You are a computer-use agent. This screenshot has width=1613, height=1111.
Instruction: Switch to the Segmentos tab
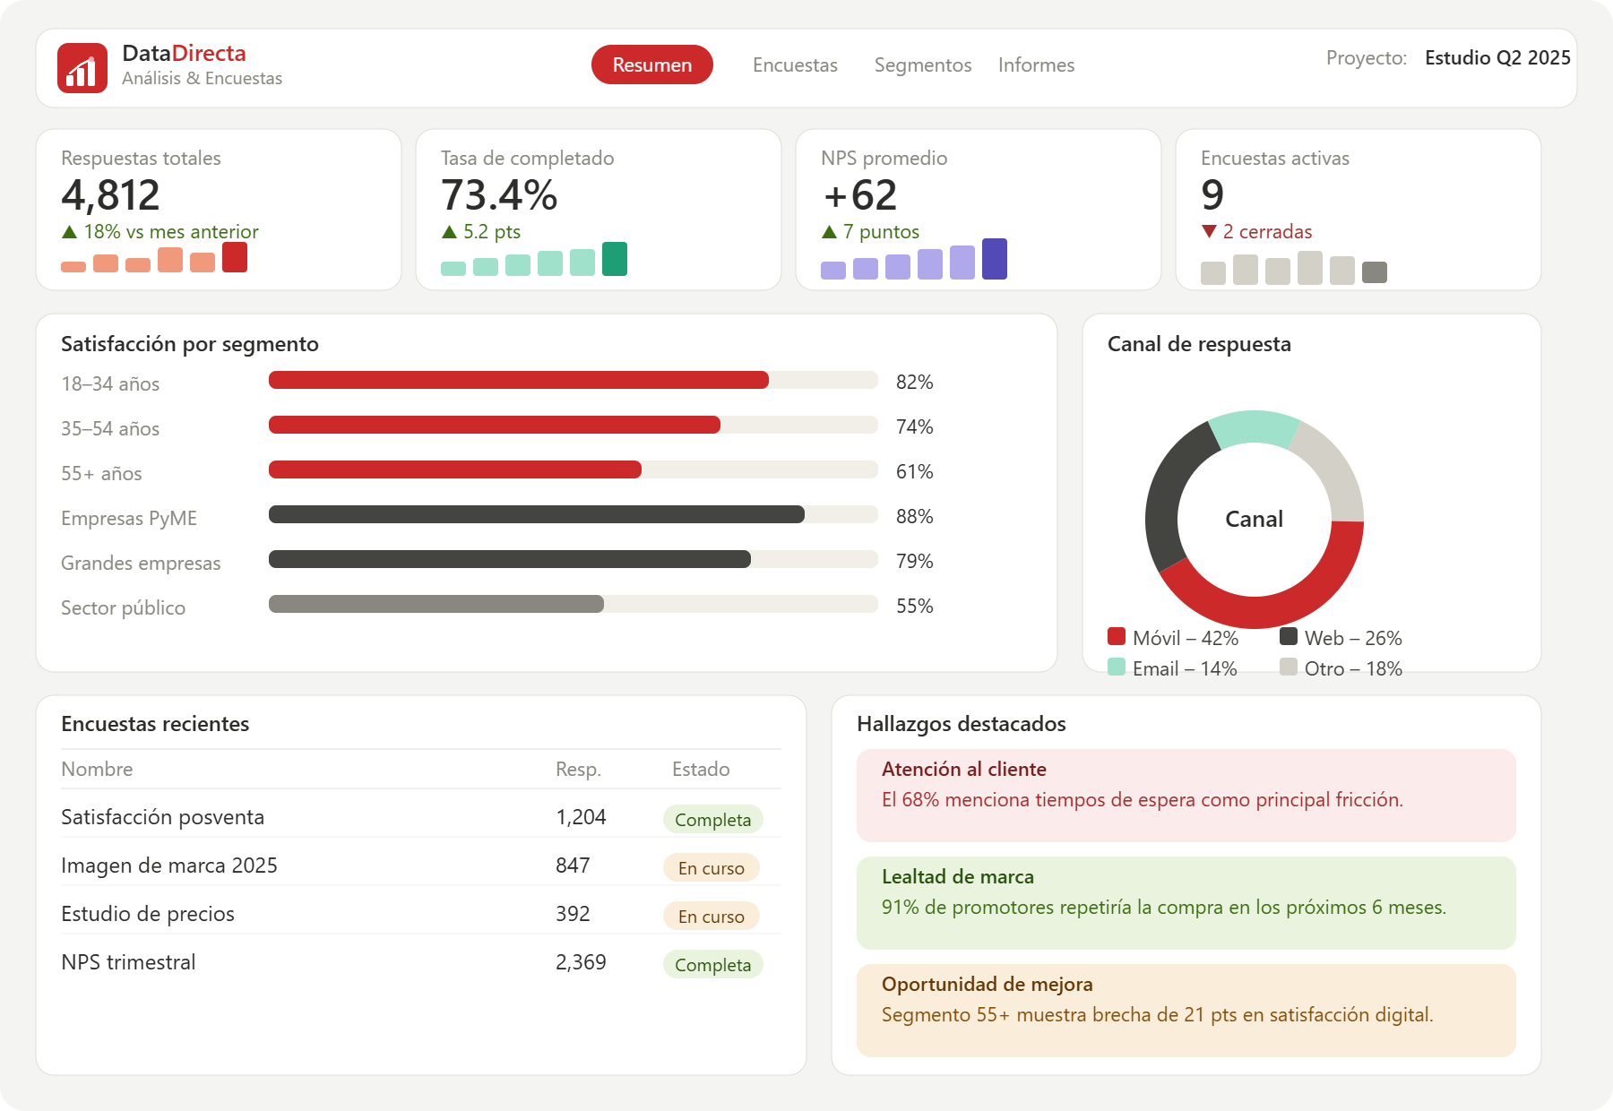923,65
